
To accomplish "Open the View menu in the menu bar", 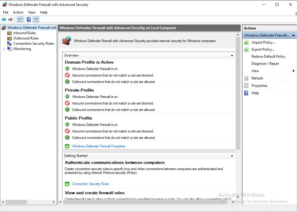I will coord(32,12).
